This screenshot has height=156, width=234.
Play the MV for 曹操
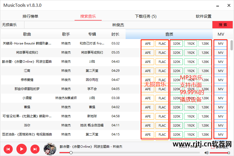coord(220,107)
